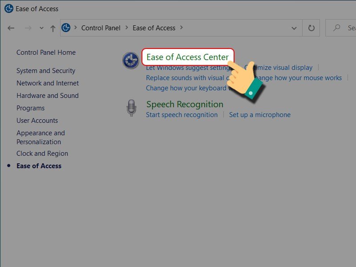Viewport: 356px width, 267px height.
Task: Select Hardware and Sound in sidebar
Action: click(48, 95)
